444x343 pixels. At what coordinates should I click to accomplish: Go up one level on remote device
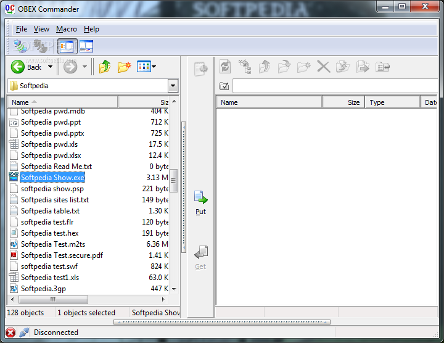pos(265,67)
